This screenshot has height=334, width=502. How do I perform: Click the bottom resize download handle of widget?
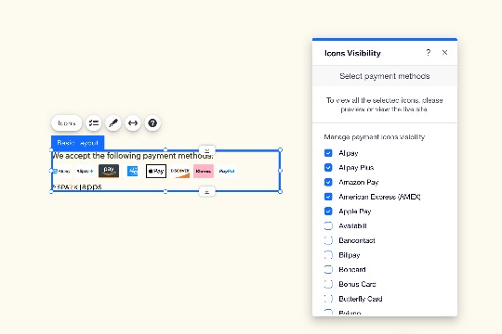pos(207,192)
